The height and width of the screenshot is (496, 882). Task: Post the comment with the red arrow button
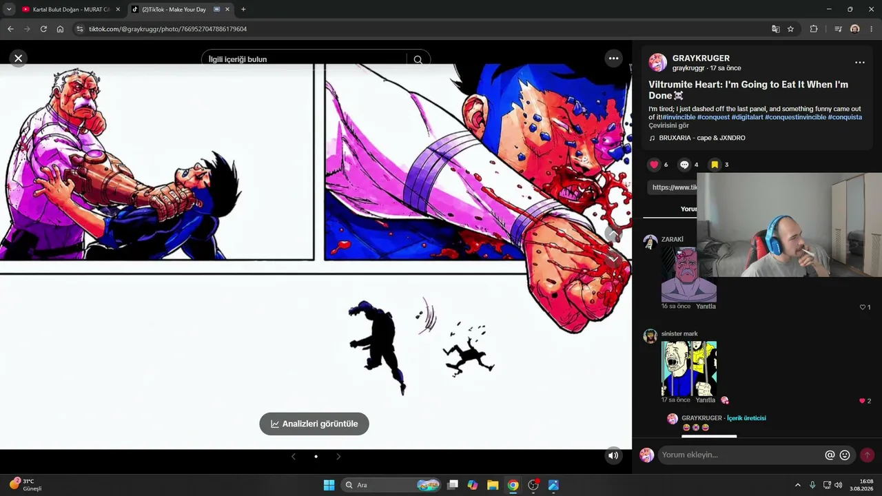tap(867, 455)
